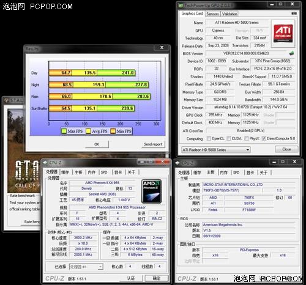The image size is (306, 285).
Task: Click the American Megatrends Inc. BIOS field
Action: point(248,224)
